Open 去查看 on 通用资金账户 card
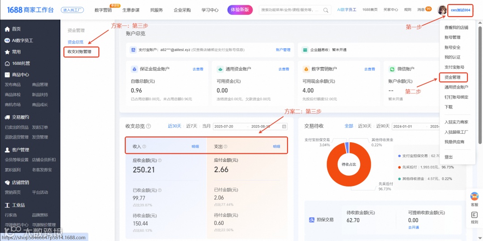Image resolution: width=483 pixels, height=241 pixels. pyautogui.click(x=284, y=69)
